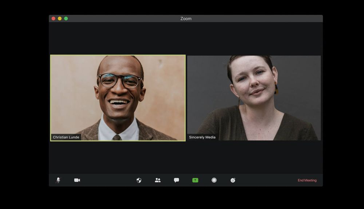
Task: Click the Zoom title in title bar
Action: coord(186,19)
